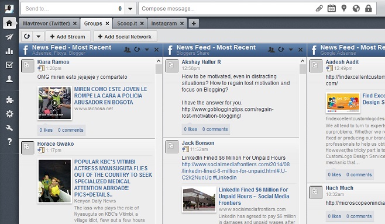Viewport: 385px width, 224px height.
Task: Click 0 likes under Akshay Hallur R post
Action: pos(190,129)
